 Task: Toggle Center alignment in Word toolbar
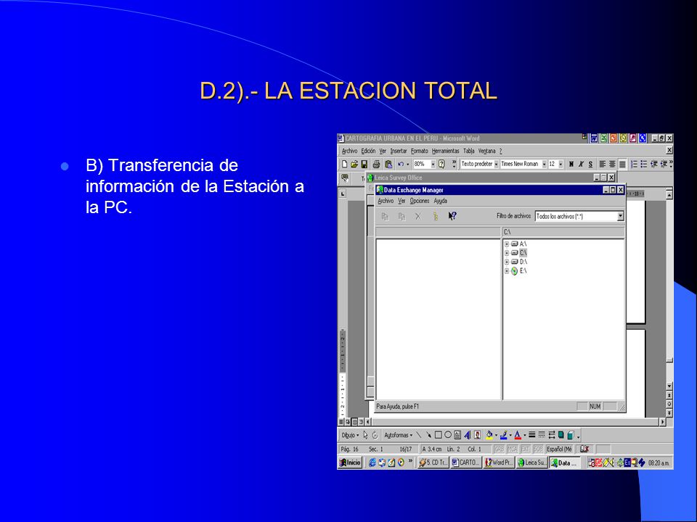tap(612, 164)
